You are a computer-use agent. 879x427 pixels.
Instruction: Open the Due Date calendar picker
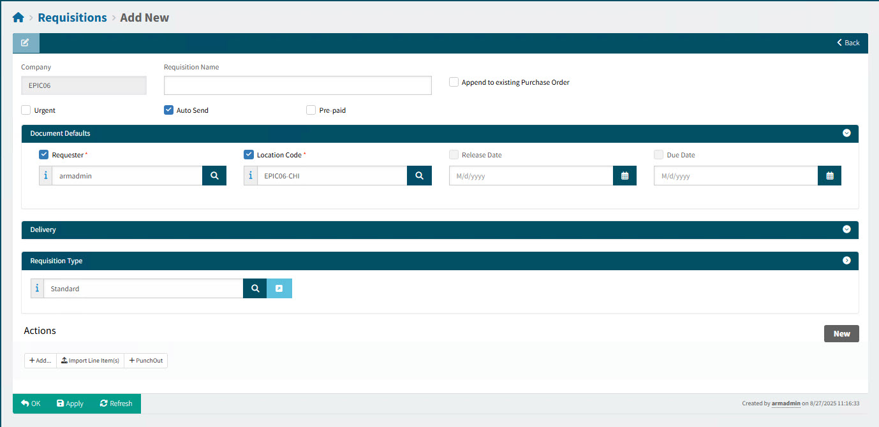coord(829,175)
